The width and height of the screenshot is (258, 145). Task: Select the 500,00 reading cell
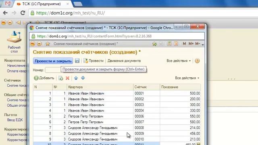(180, 93)
